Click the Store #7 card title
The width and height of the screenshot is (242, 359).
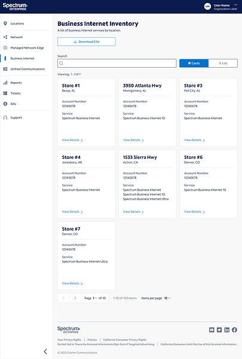[x=71, y=229]
